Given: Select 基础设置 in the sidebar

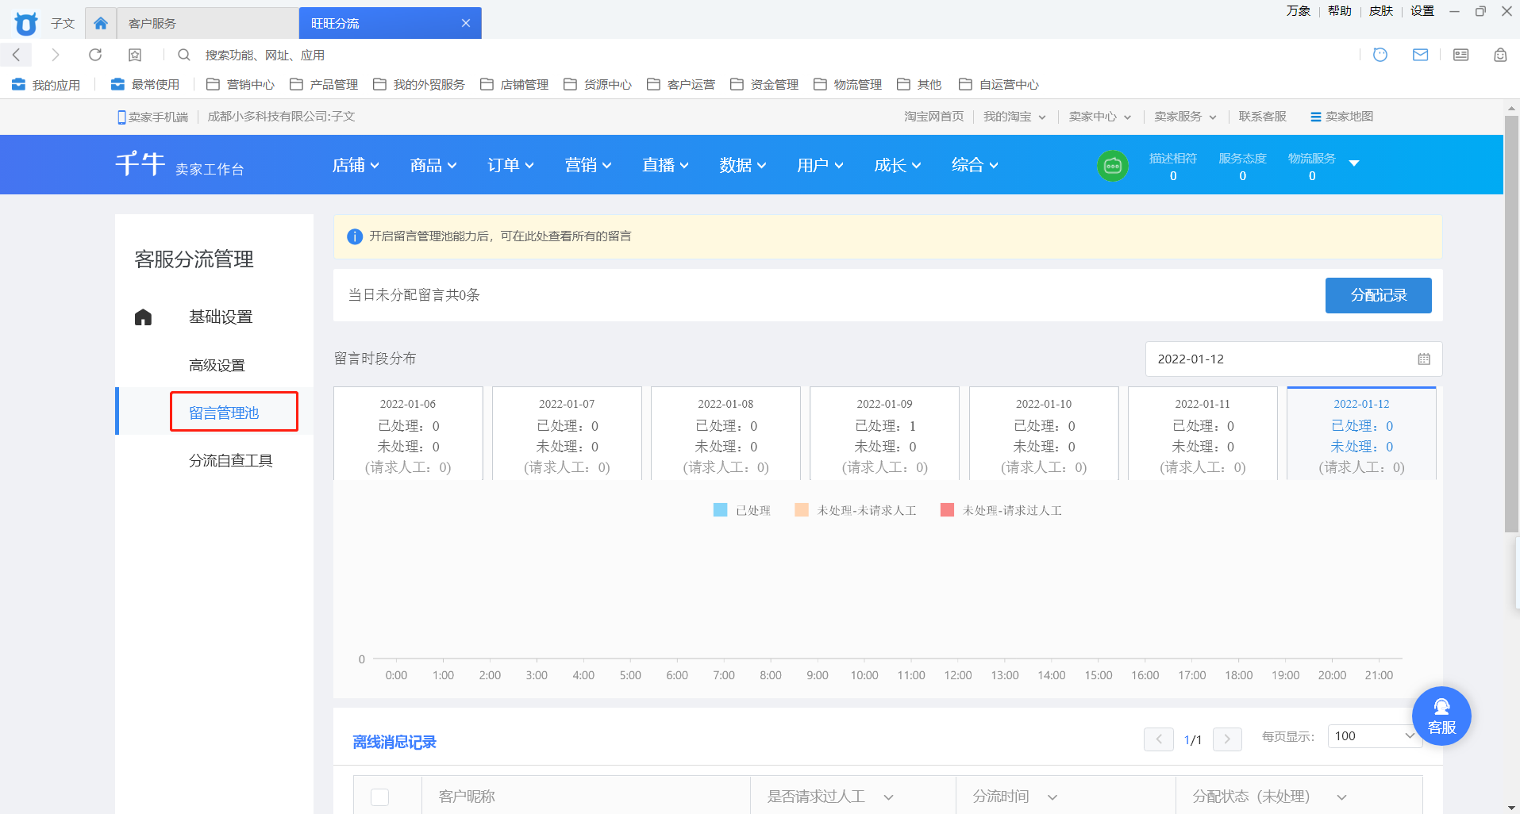Looking at the screenshot, I should click(221, 317).
